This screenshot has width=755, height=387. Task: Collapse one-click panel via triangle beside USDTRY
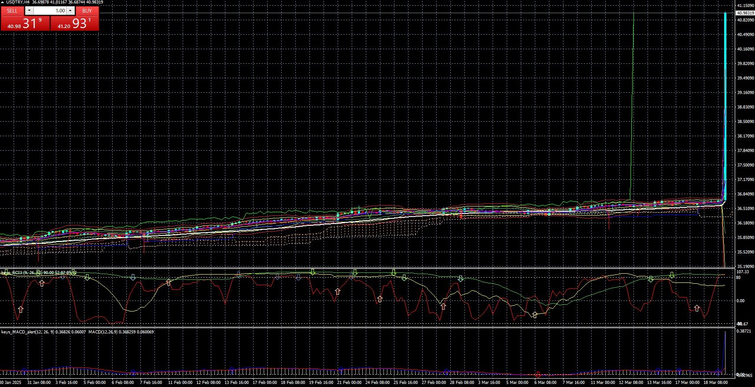3,2
